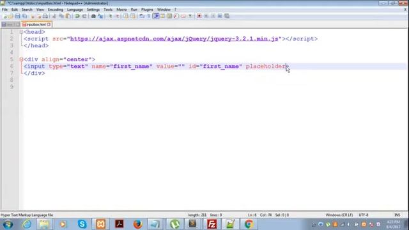Open the Window menu
This screenshot has height=230, width=409.
coord(164,10)
